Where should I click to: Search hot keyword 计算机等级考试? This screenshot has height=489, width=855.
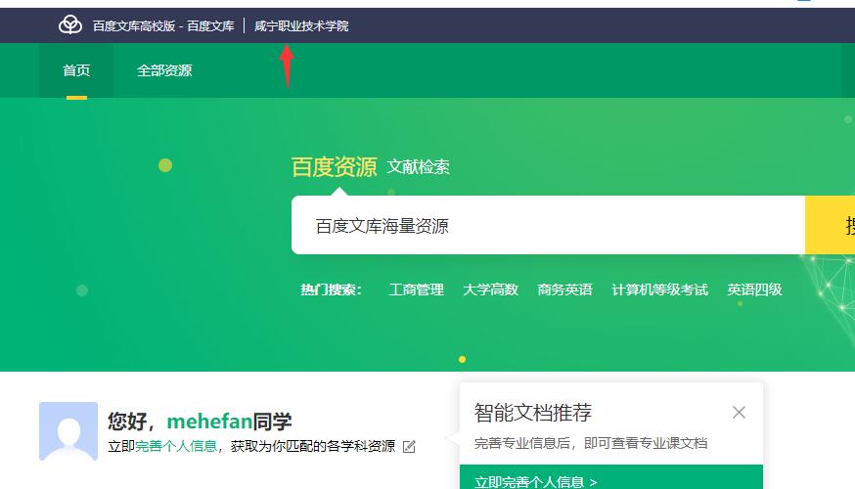click(659, 289)
